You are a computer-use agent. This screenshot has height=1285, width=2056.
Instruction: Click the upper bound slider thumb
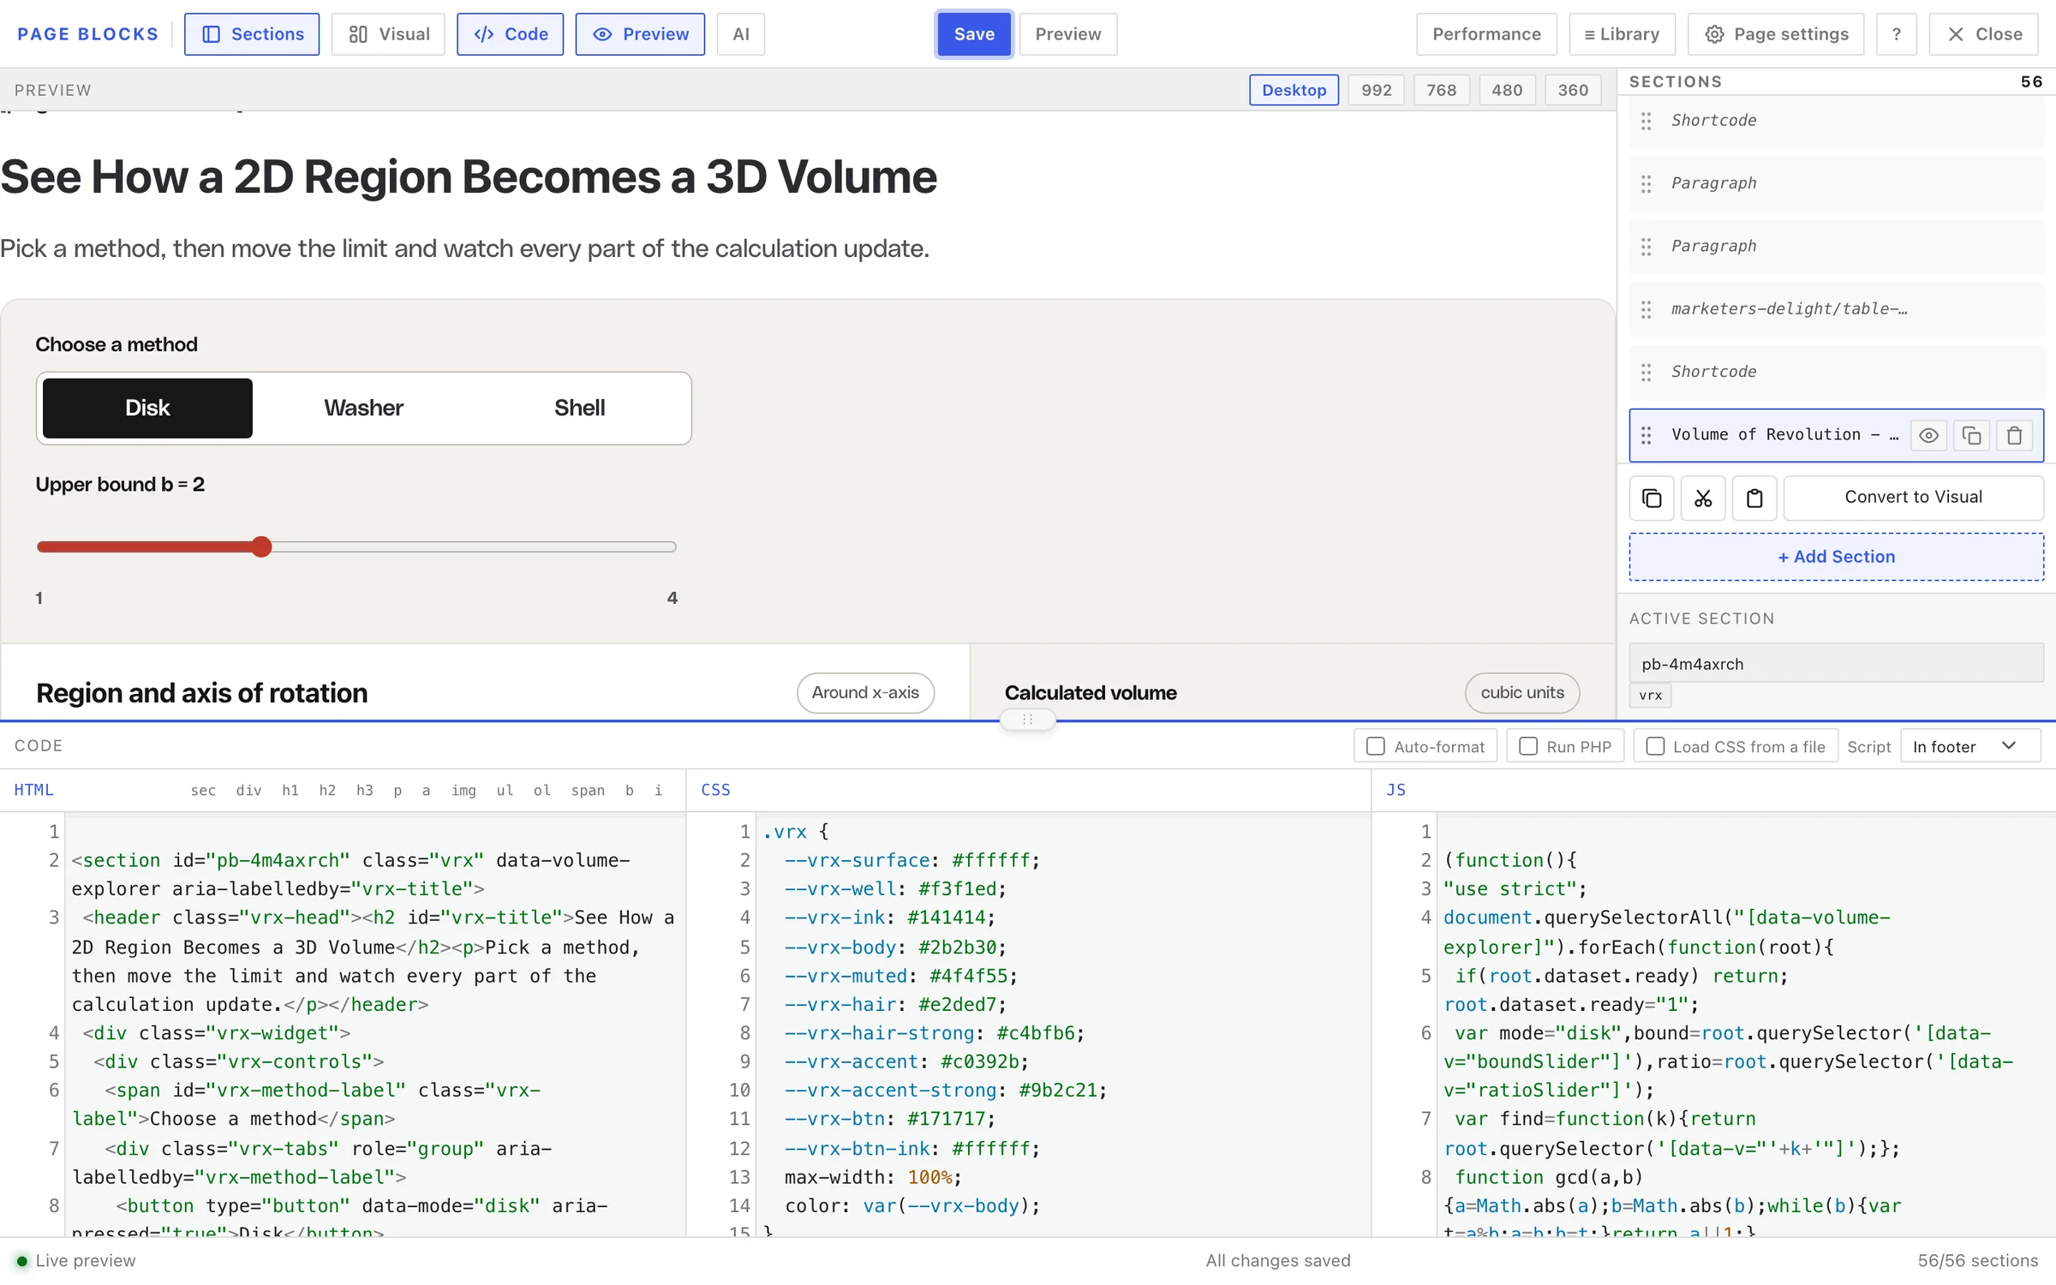(262, 547)
